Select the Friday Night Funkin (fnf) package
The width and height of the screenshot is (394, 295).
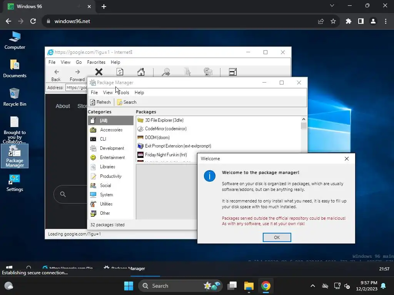point(167,155)
